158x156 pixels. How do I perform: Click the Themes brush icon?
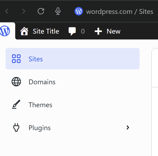click(x=16, y=104)
